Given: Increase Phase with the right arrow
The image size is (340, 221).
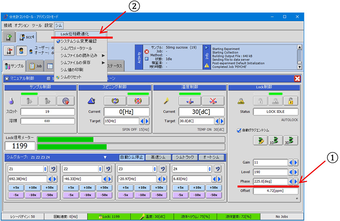Looking at the screenshot, I should point(296,181).
